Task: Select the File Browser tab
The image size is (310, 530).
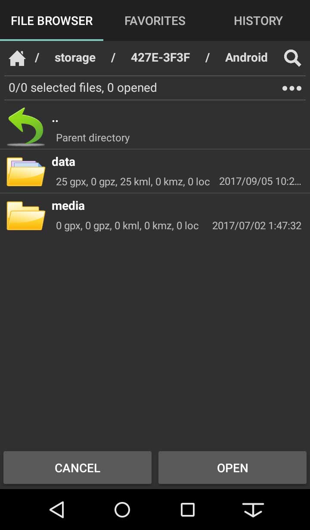Action: point(52,21)
